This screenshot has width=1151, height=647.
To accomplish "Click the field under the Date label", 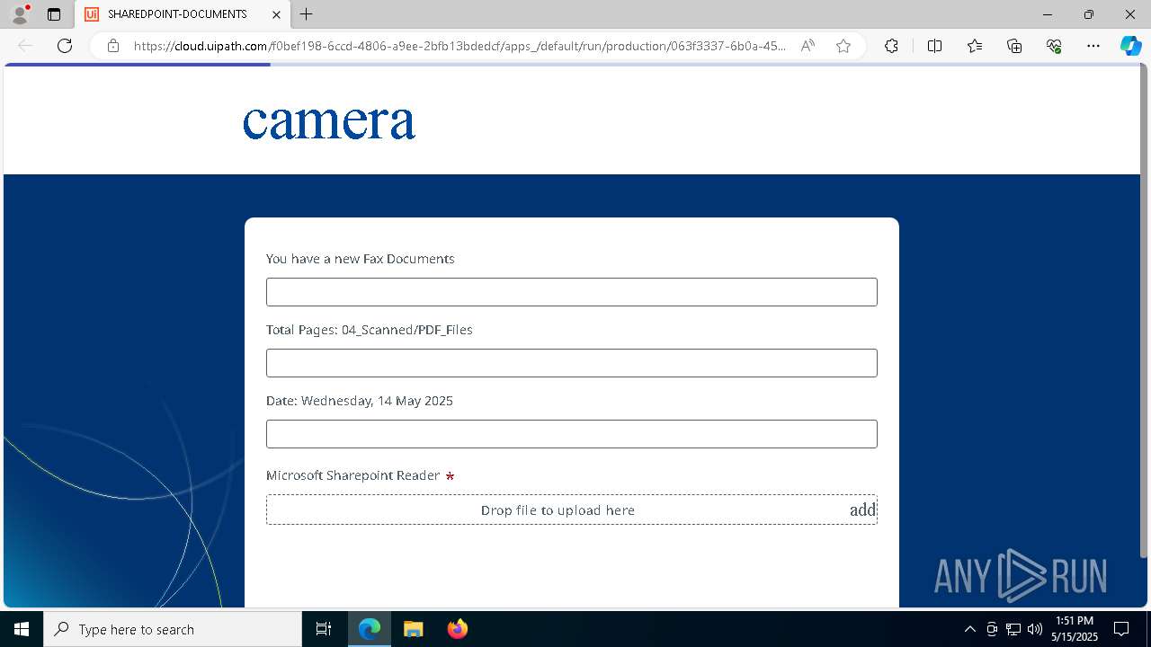I will pyautogui.click(x=572, y=434).
